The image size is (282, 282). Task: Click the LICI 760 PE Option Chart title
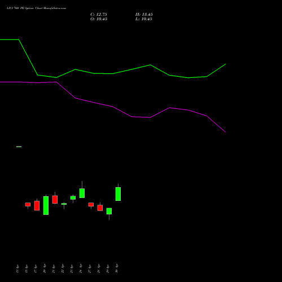[36, 8]
